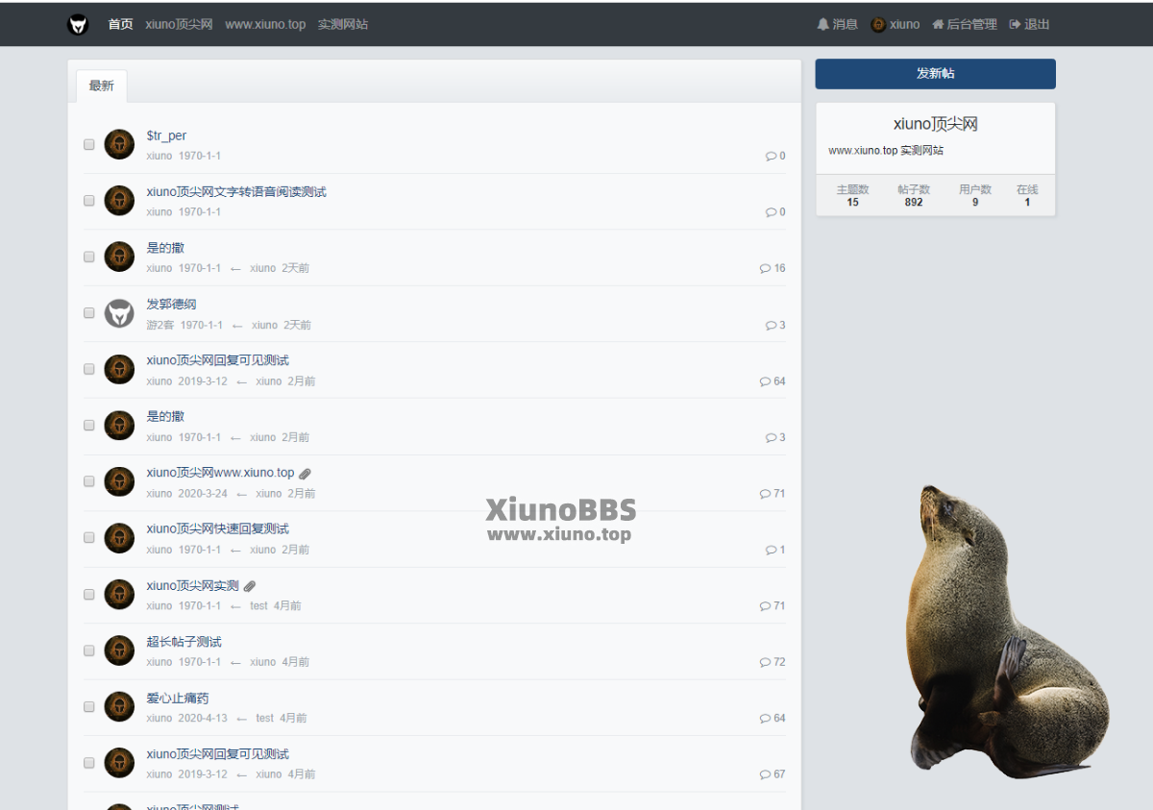The height and width of the screenshot is (810, 1153).
Task: Click the XiunoBBS logo icon in navbar
Action: [78, 24]
